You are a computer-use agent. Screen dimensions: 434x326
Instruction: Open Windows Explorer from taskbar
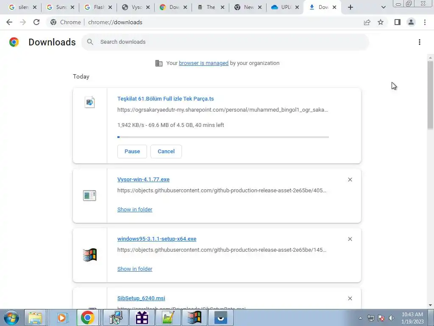pyautogui.click(x=36, y=318)
